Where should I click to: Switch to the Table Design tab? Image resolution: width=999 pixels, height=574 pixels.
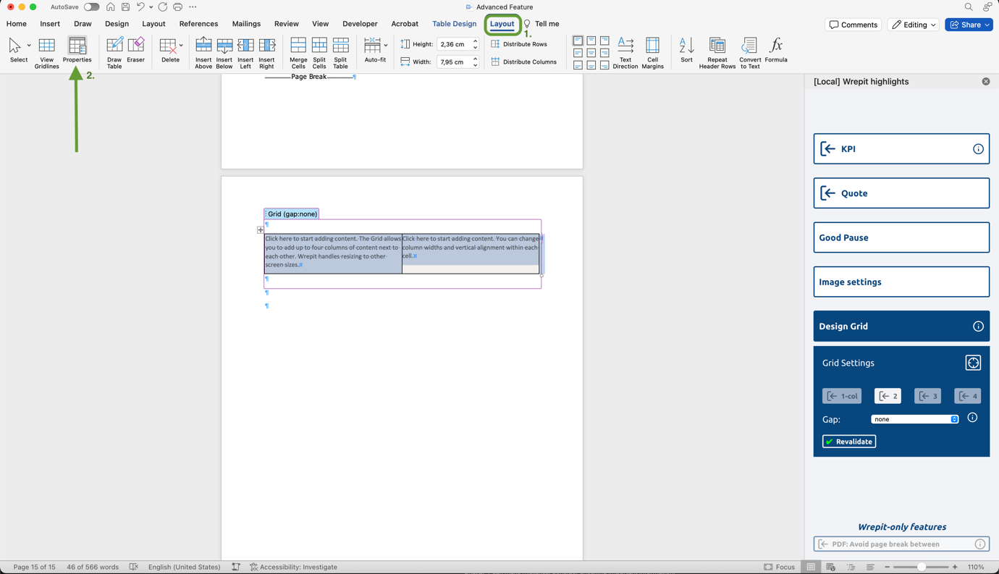point(454,24)
